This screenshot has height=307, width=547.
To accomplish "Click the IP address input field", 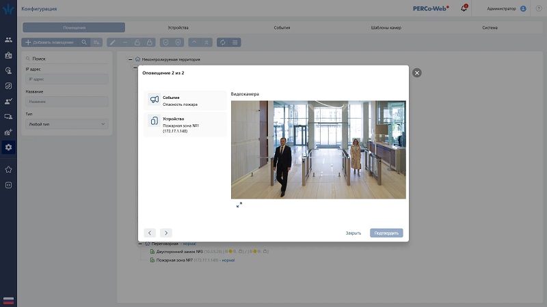I will [x=66, y=79].
